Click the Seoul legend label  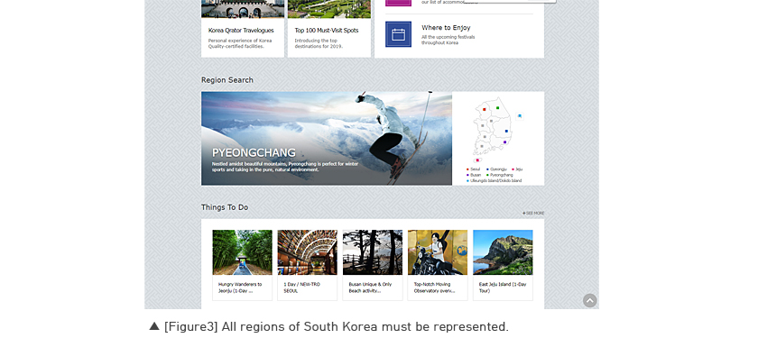[x=476, y=169]
